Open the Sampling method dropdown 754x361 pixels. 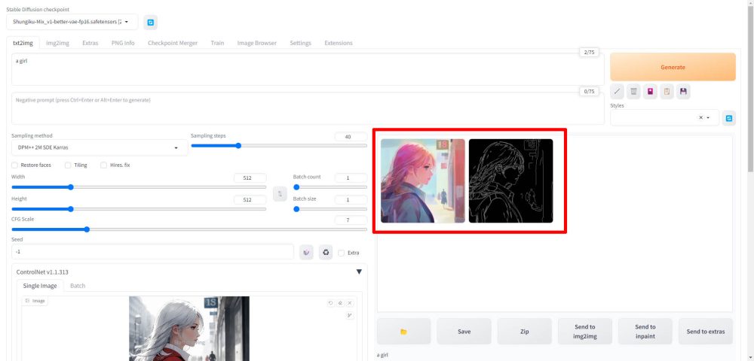point(100,147)
